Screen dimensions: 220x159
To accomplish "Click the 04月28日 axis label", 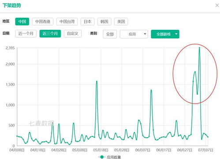I will coord(59,150).
